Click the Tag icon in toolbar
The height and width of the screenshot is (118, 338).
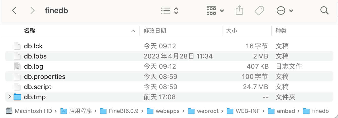(x=259, y=10)
